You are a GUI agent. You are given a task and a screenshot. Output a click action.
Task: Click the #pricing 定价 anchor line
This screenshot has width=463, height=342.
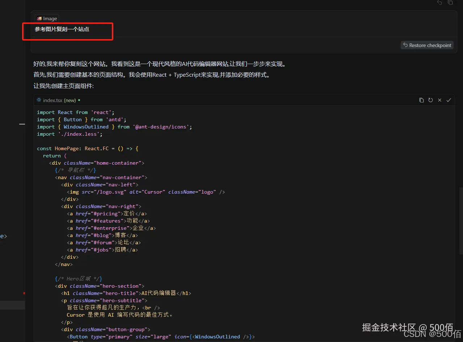pyautogui.click(x=107, y=214)
